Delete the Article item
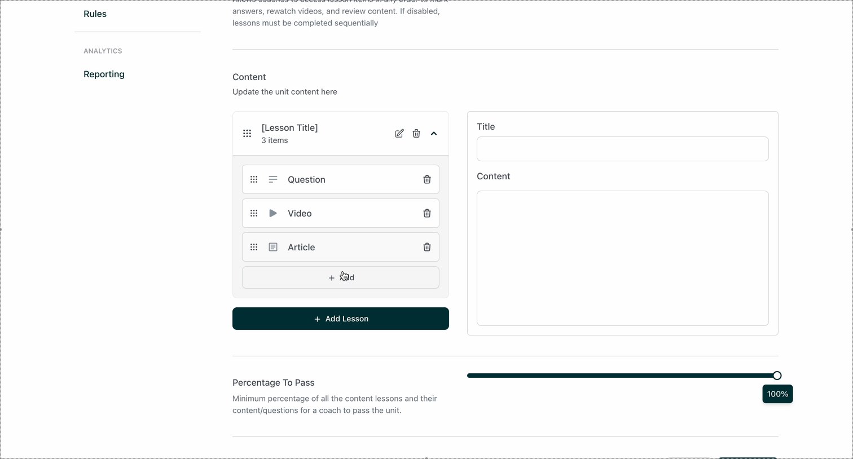 click(427, 247)
